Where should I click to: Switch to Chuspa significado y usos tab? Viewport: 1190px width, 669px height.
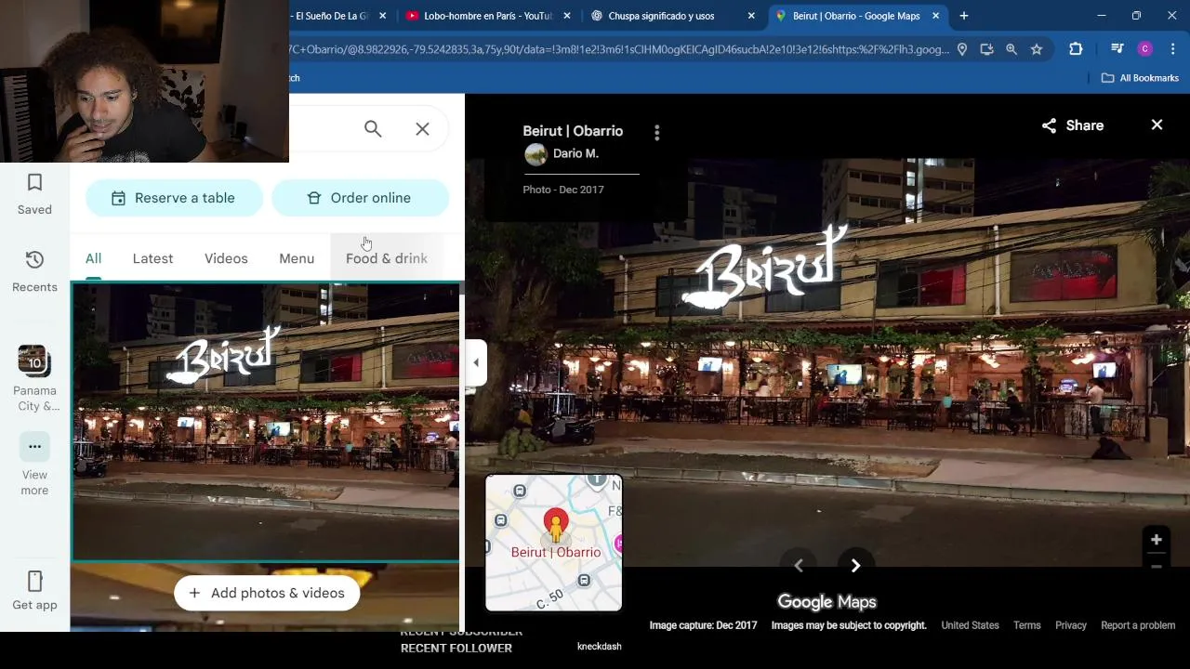click(x=661, y=16)
